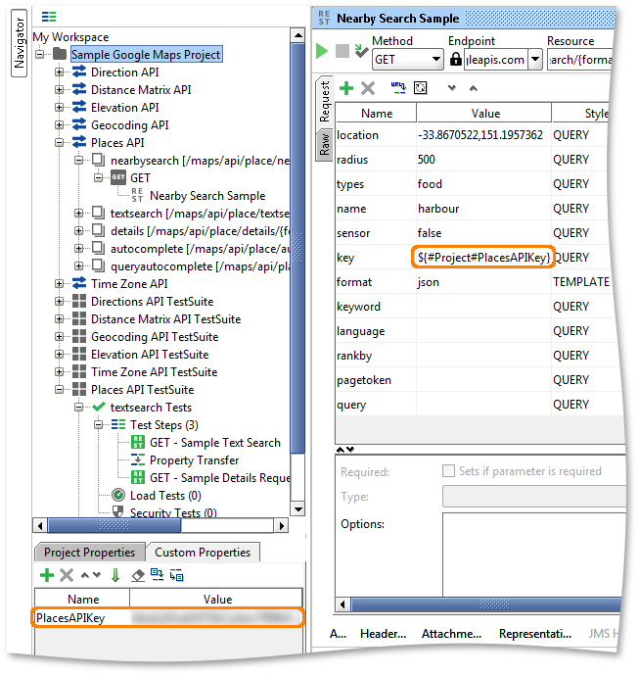Click the Load Tests target icon

coord(118,495)
